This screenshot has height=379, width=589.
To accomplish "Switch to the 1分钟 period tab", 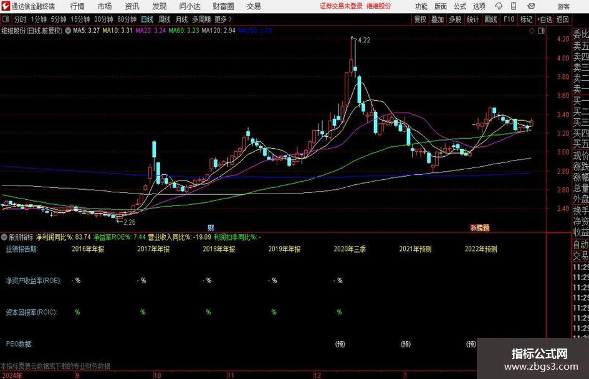I will [x=39, y=19].
